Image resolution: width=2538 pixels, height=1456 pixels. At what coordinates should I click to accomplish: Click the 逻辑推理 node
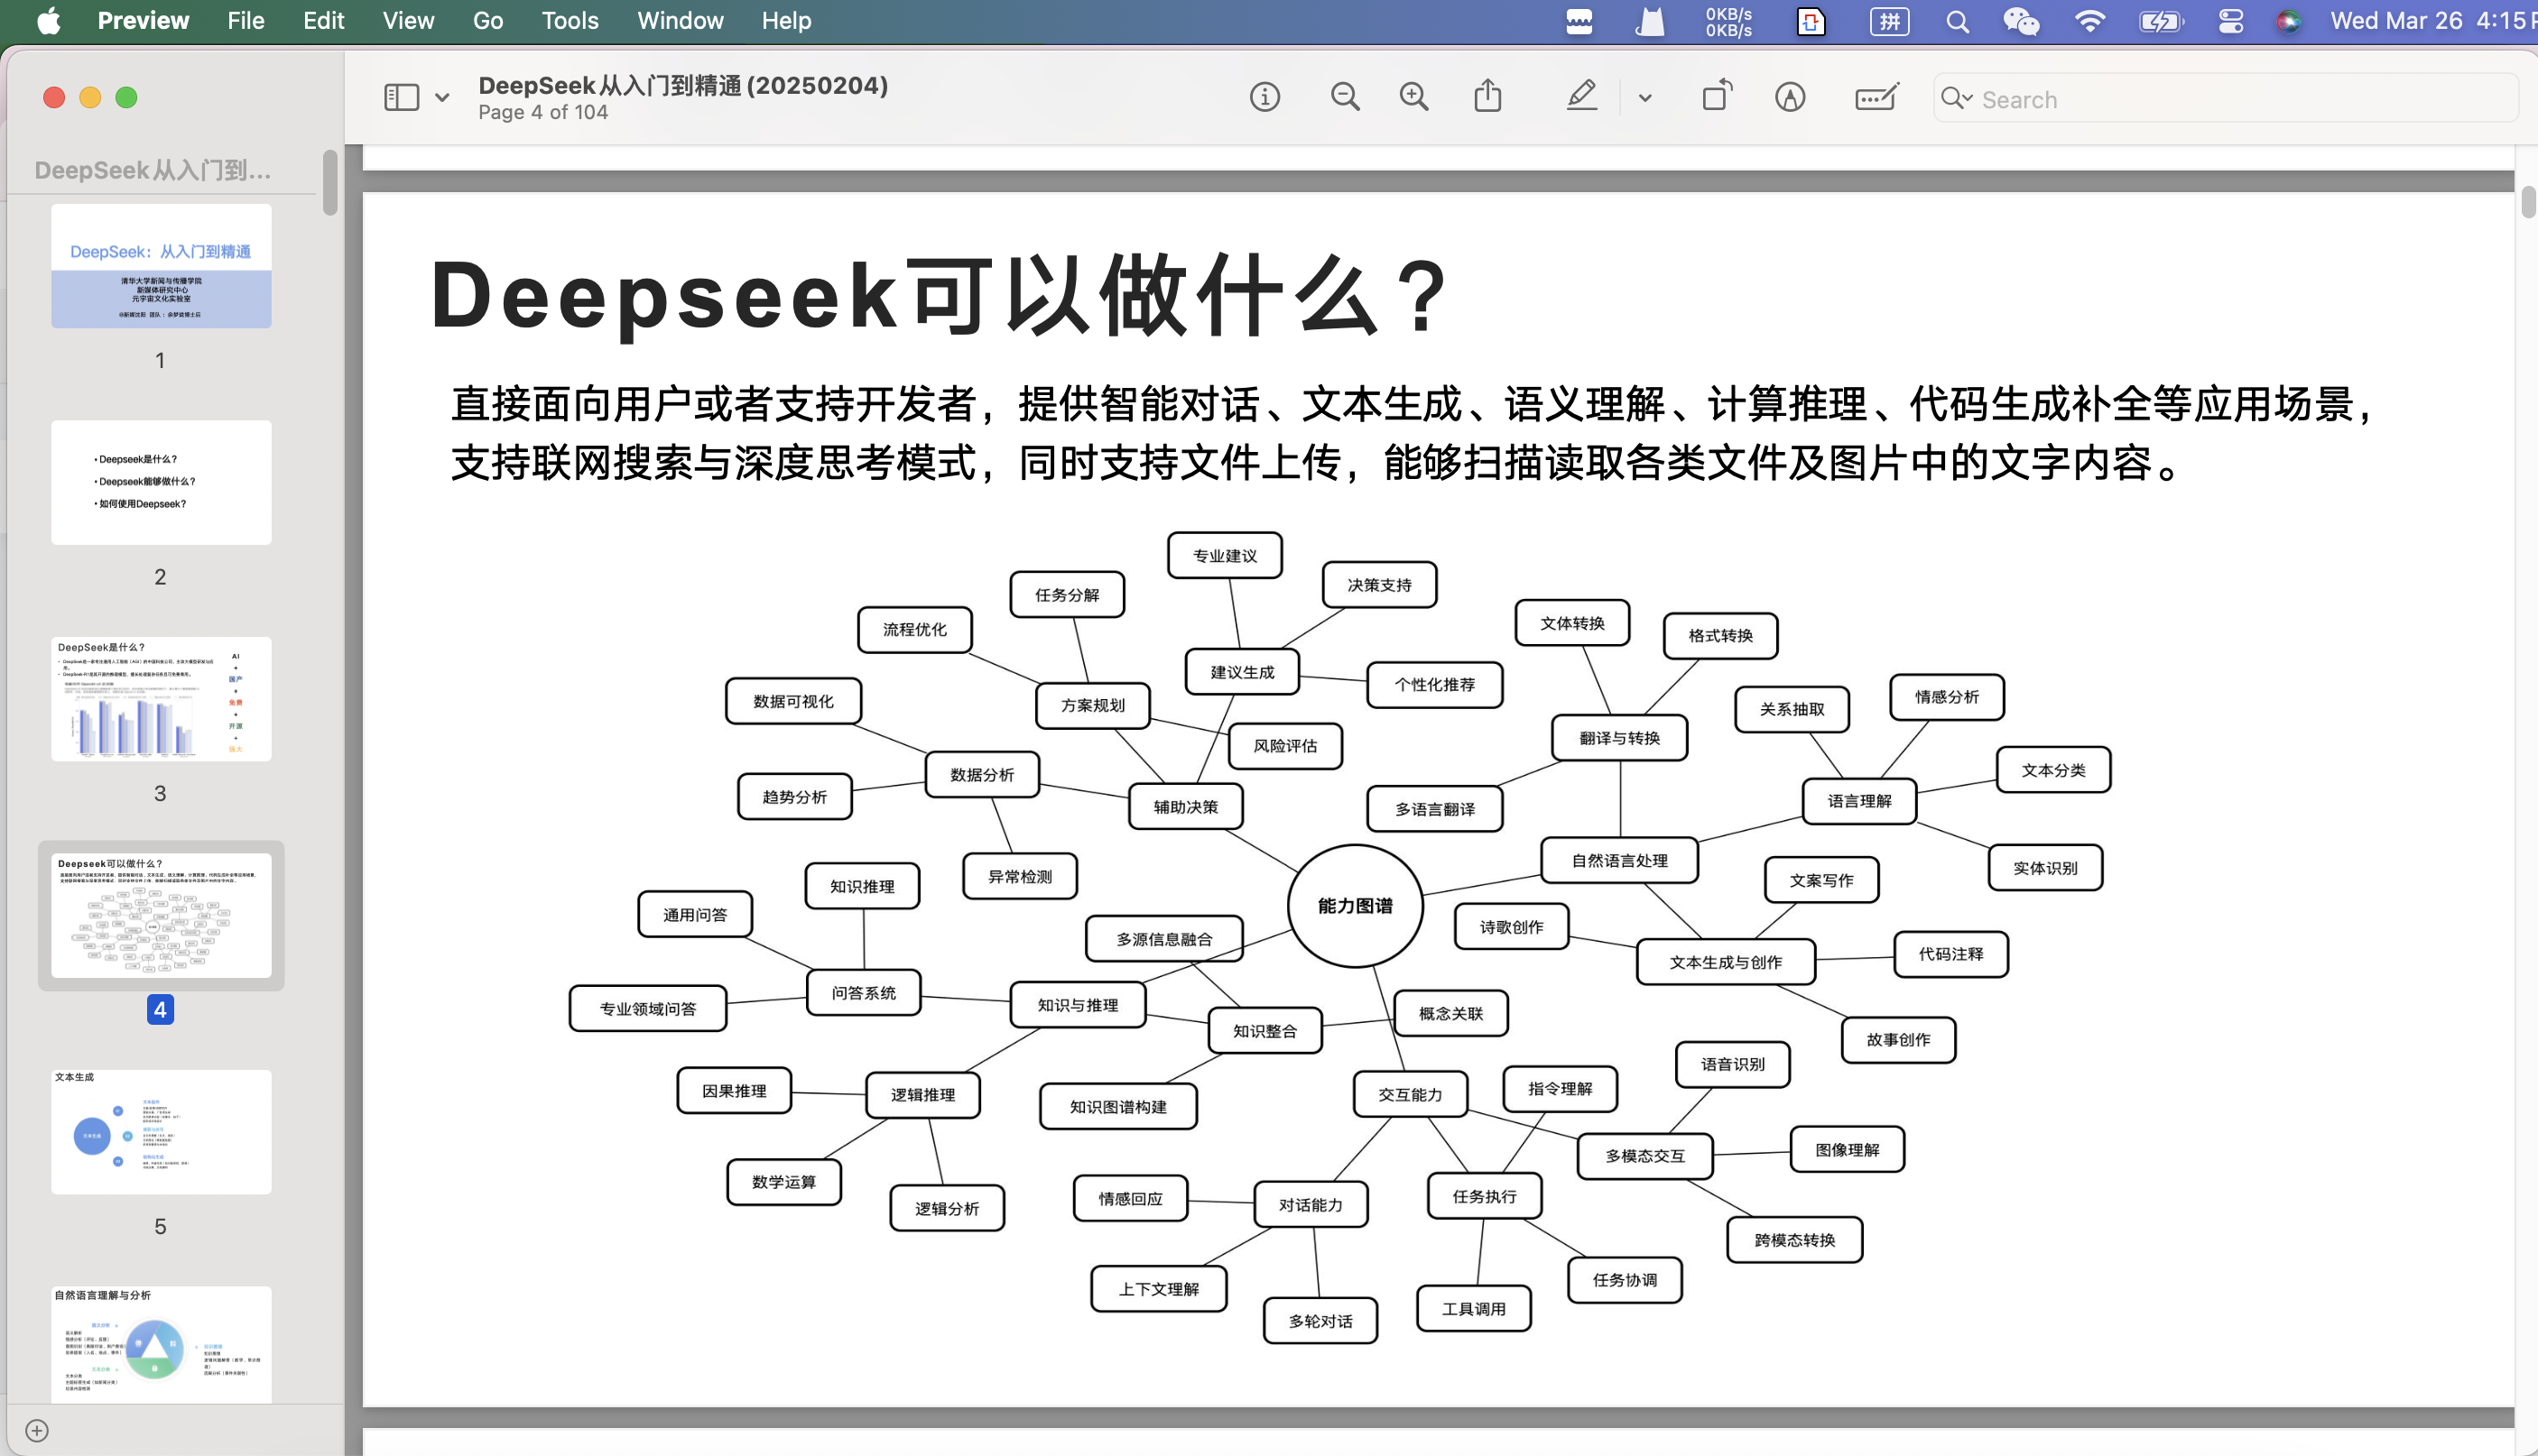click(922, 1094)
